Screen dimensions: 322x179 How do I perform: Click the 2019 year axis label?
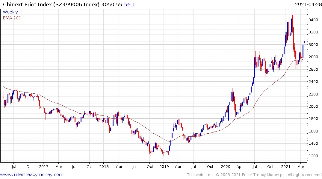coord(164,166)
